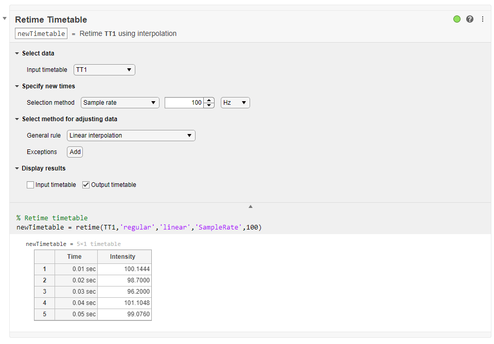
Task: Open the live task options menu
Action: [483, 19]
